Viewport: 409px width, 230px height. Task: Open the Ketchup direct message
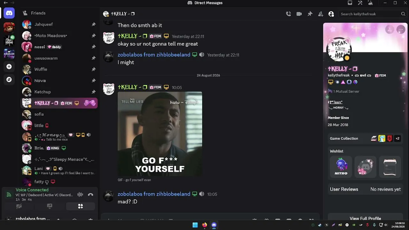[x=59, y=92]
